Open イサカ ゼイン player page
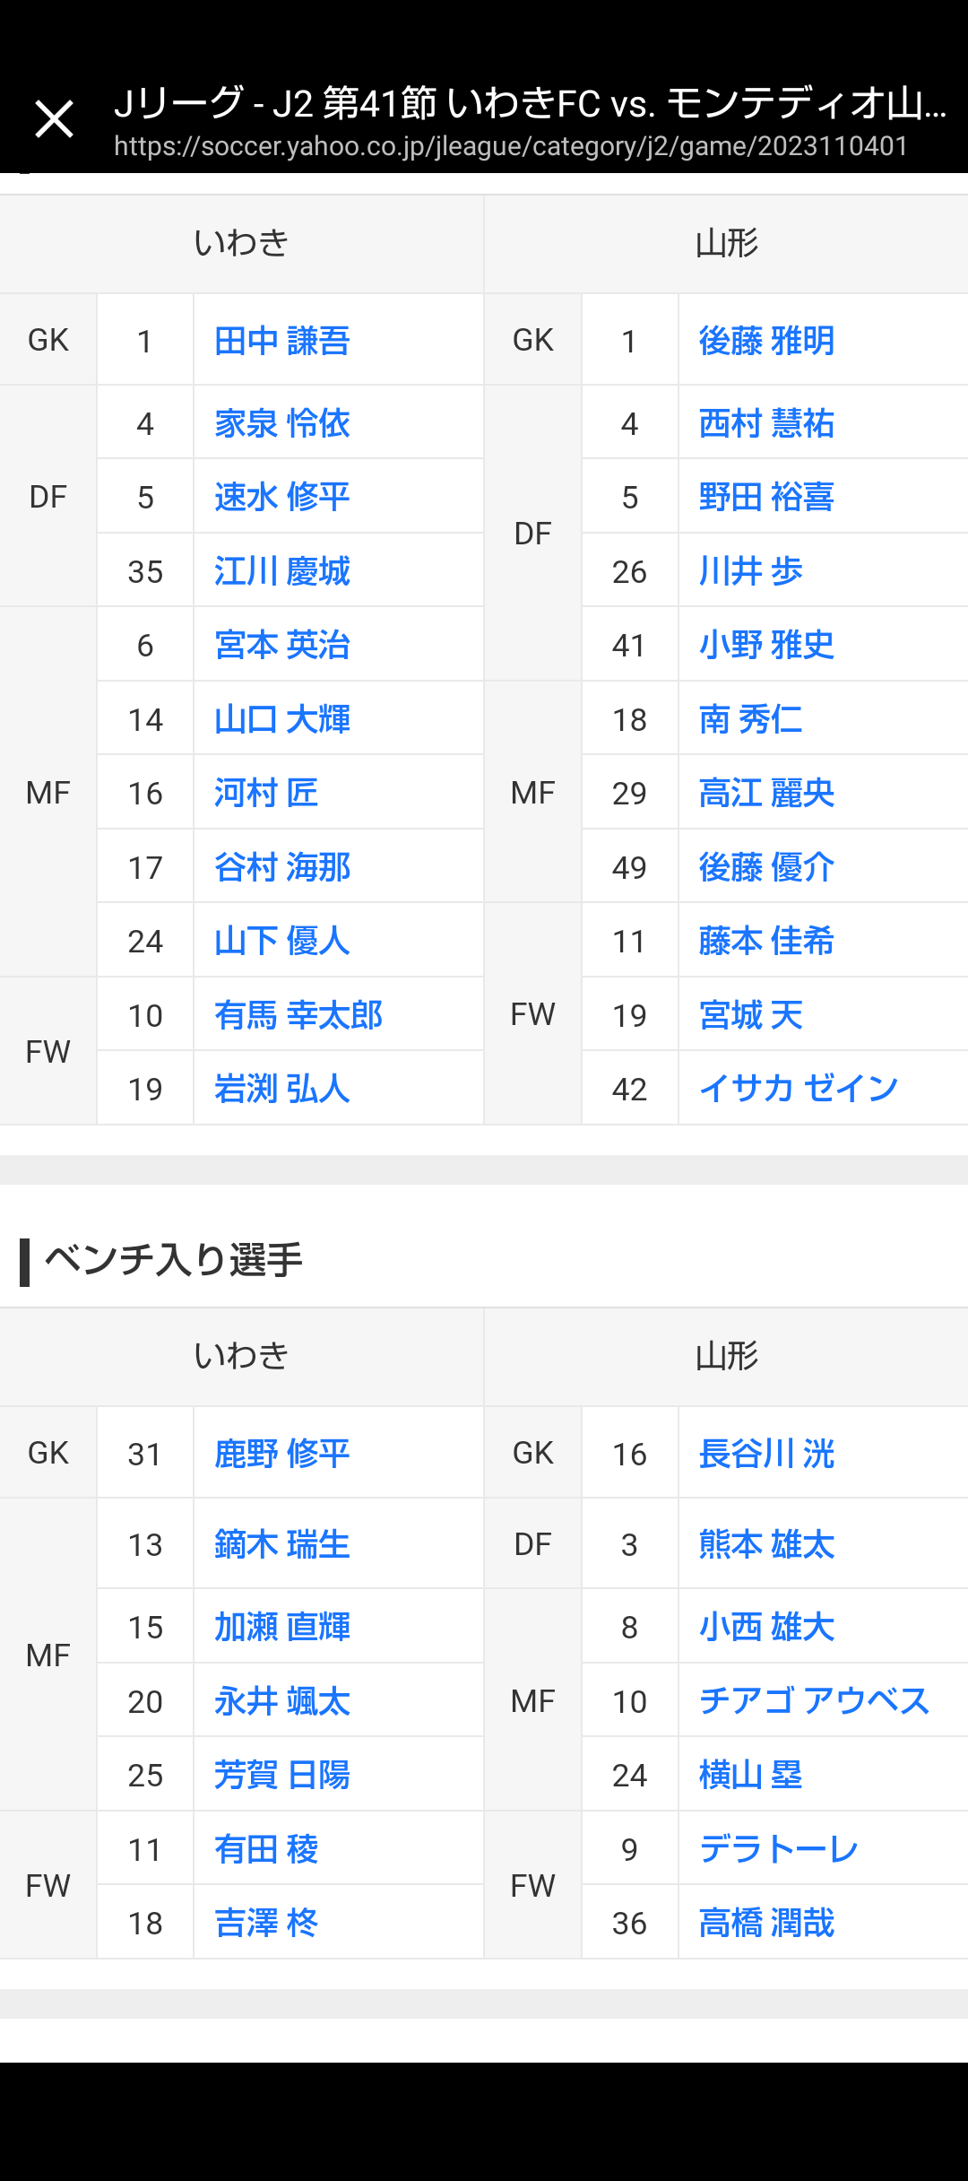 pos(798,1089)
